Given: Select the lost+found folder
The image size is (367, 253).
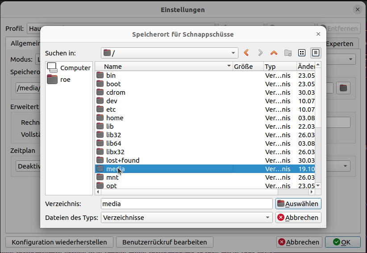Looking at the screenshot, I should tap(122, 160).
